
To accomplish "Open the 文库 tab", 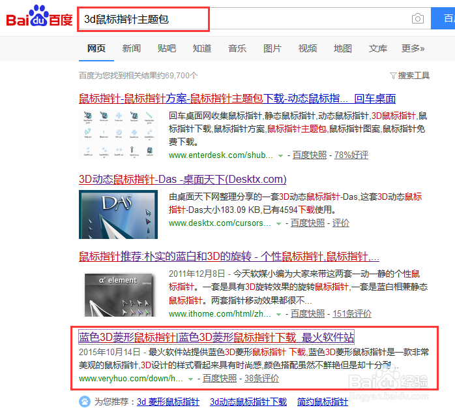I will (378, 48).
